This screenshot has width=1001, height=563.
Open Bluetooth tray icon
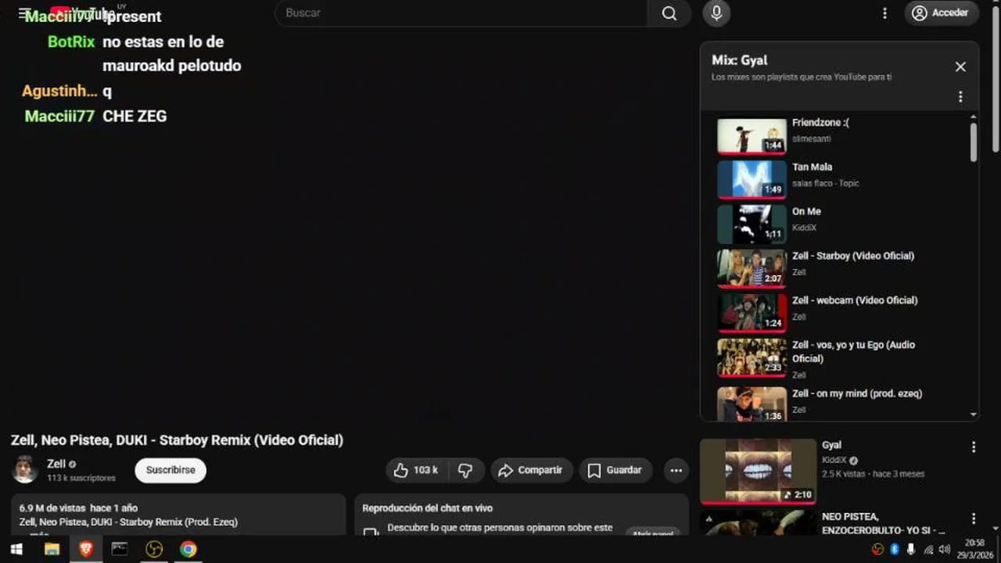pos(895,549)
